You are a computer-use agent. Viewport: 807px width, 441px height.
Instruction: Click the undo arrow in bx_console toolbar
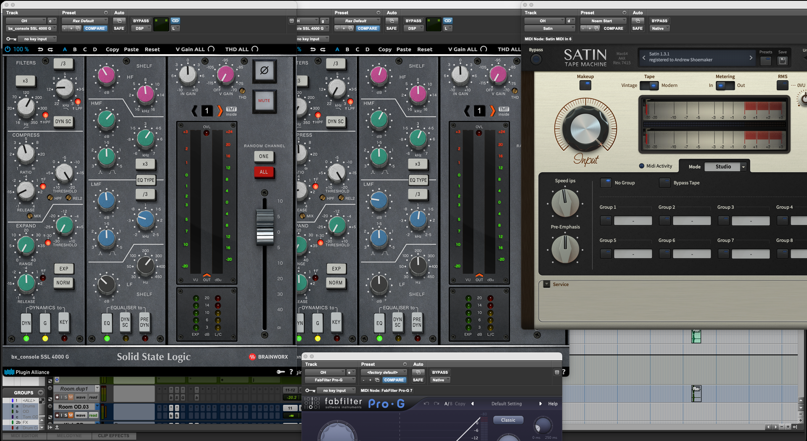[40, 49]
